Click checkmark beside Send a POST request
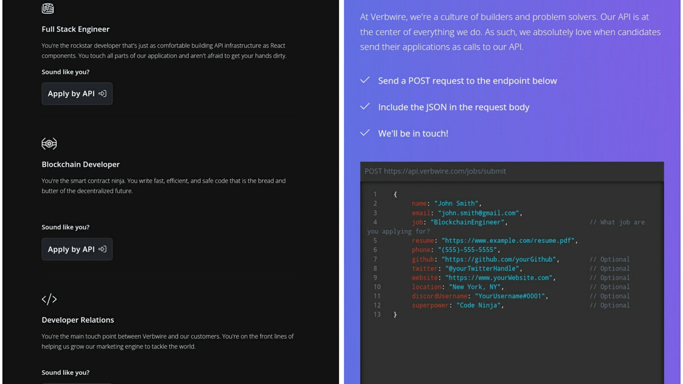The image size is (683, 384). (365, 80)
